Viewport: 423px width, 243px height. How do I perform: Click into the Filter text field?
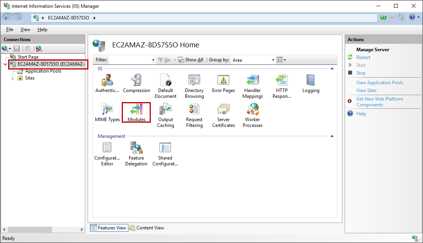(129, 60)
